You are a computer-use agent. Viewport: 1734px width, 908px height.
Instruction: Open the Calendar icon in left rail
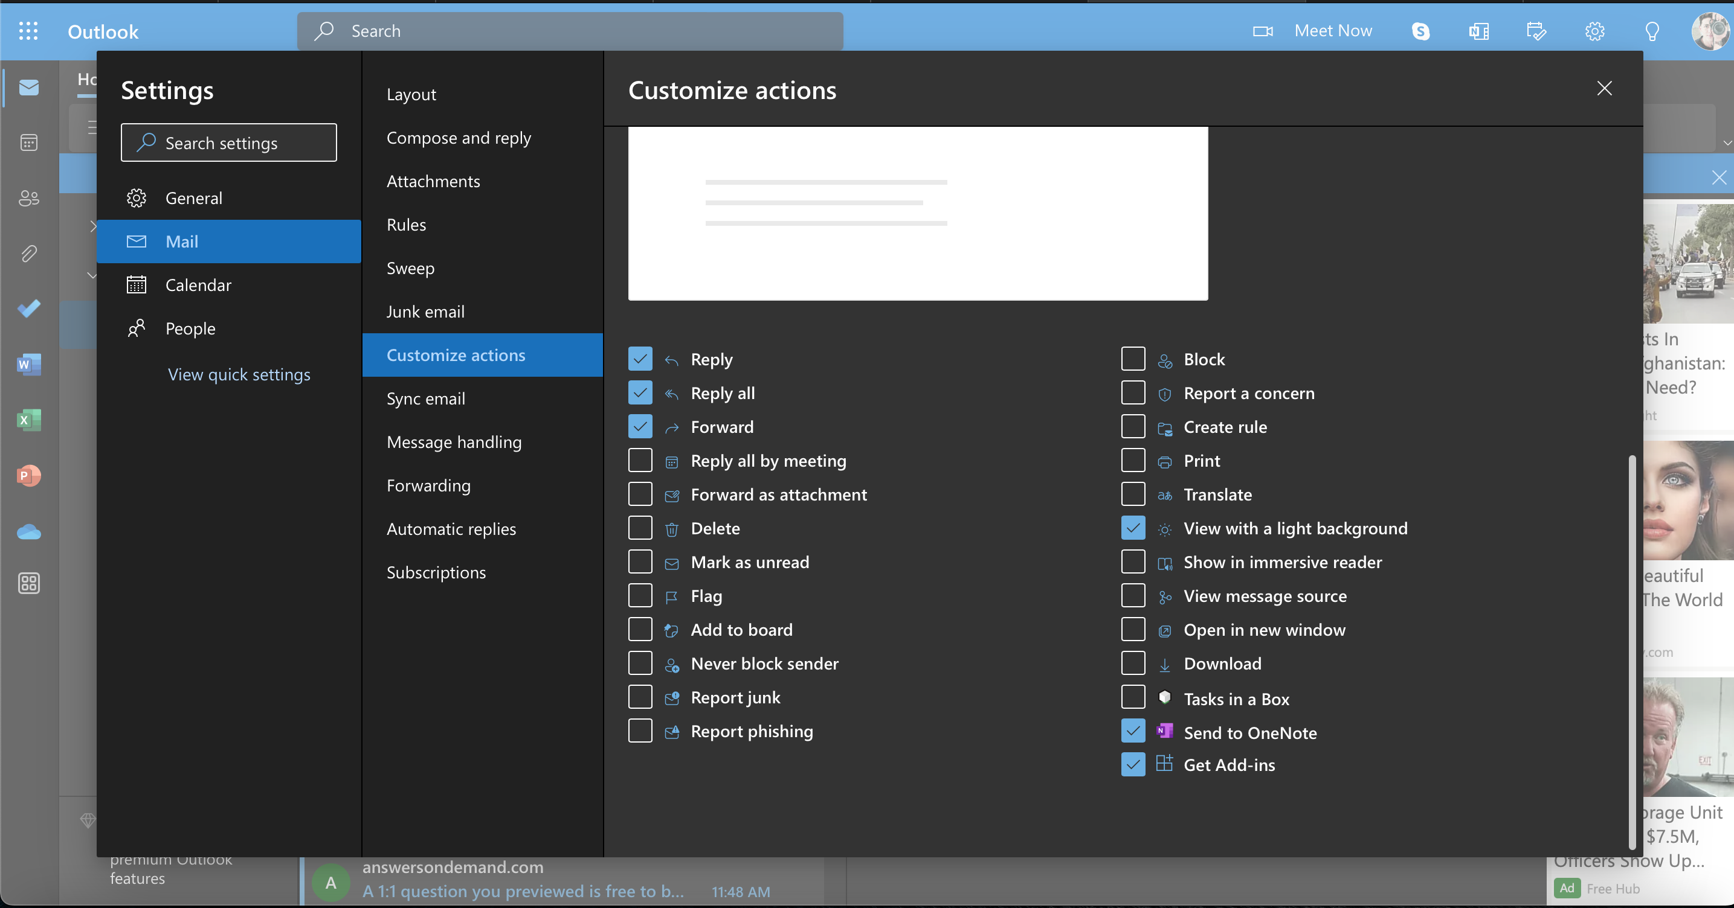click(x=29, y=142)
